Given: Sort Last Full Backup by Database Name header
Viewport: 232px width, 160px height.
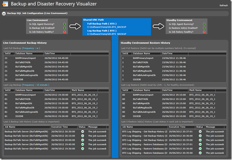Looking at the screenshot, I should pos(23,53).
